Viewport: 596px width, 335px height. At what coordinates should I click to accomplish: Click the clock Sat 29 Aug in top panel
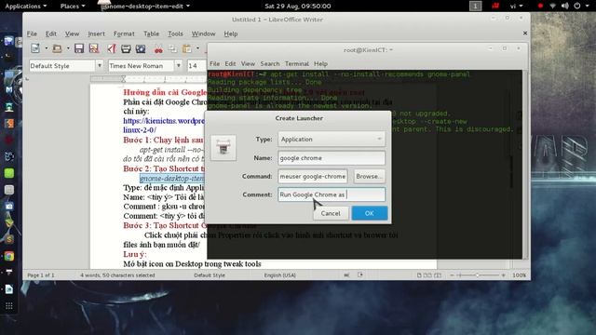tap(298, 6)
